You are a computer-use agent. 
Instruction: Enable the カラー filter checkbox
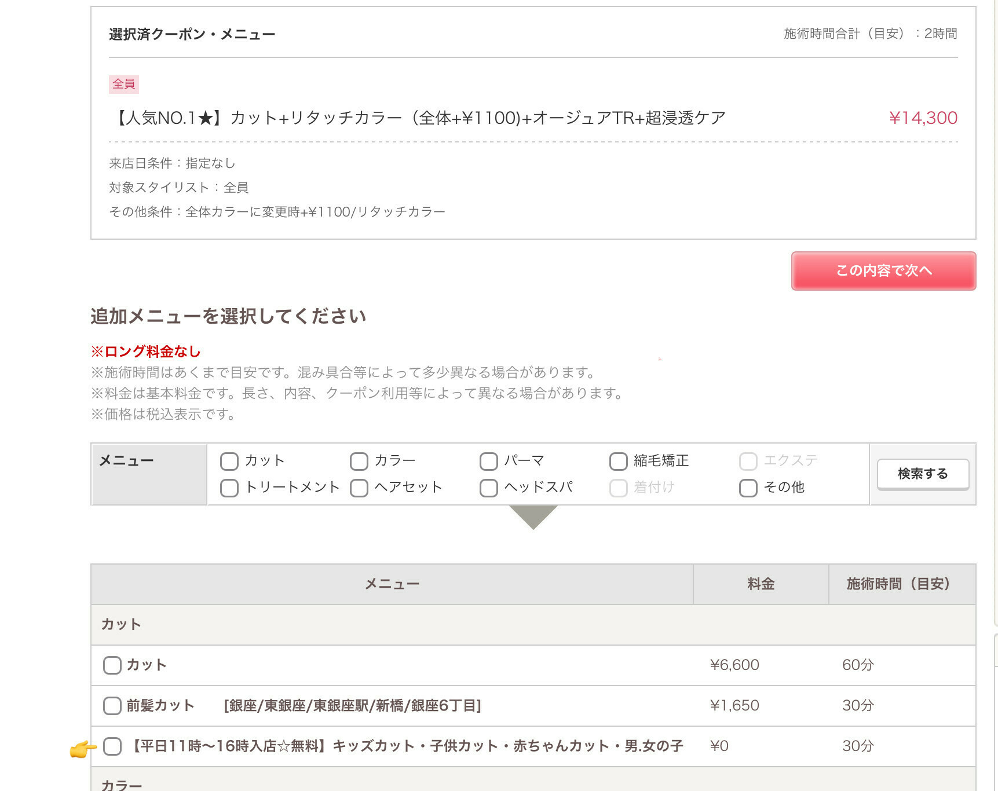[359, 461]
